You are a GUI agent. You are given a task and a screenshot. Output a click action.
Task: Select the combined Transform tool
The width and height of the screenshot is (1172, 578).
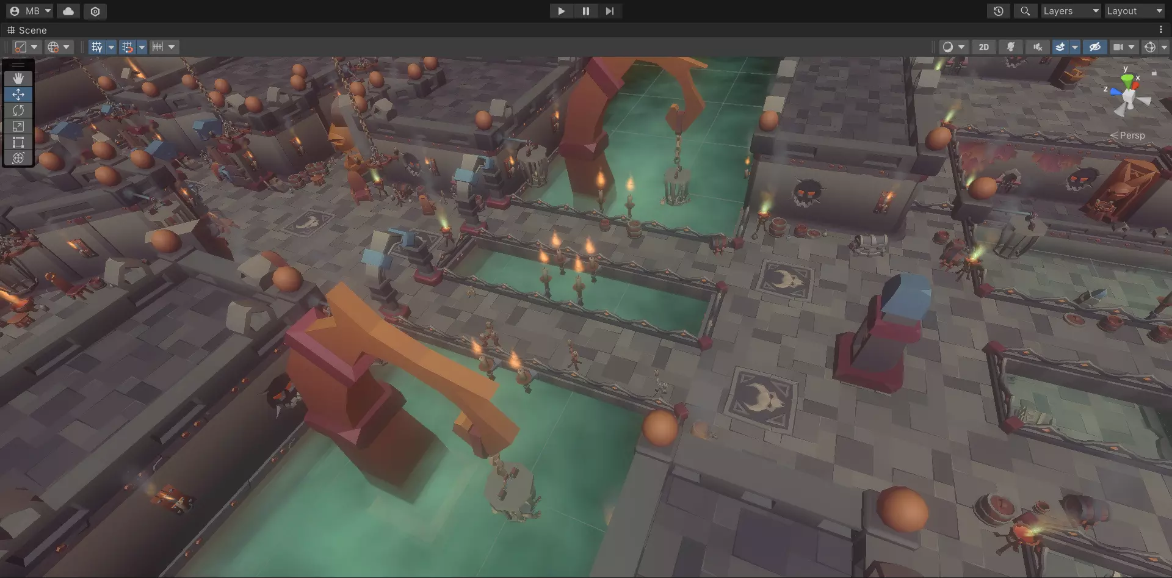[18, 158]
